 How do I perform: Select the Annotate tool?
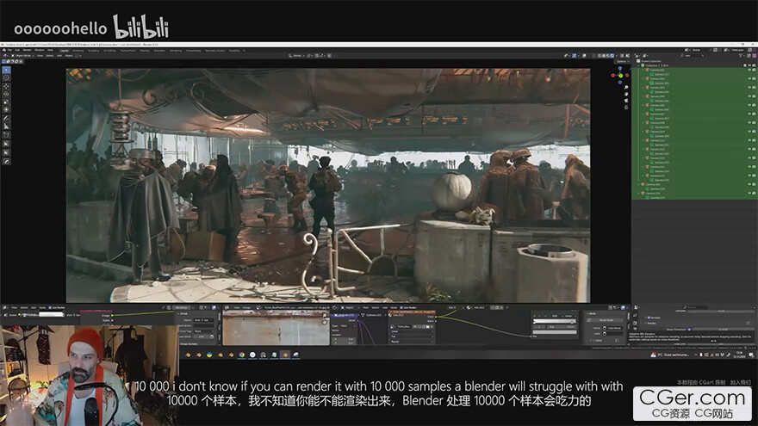pos(6,119)
